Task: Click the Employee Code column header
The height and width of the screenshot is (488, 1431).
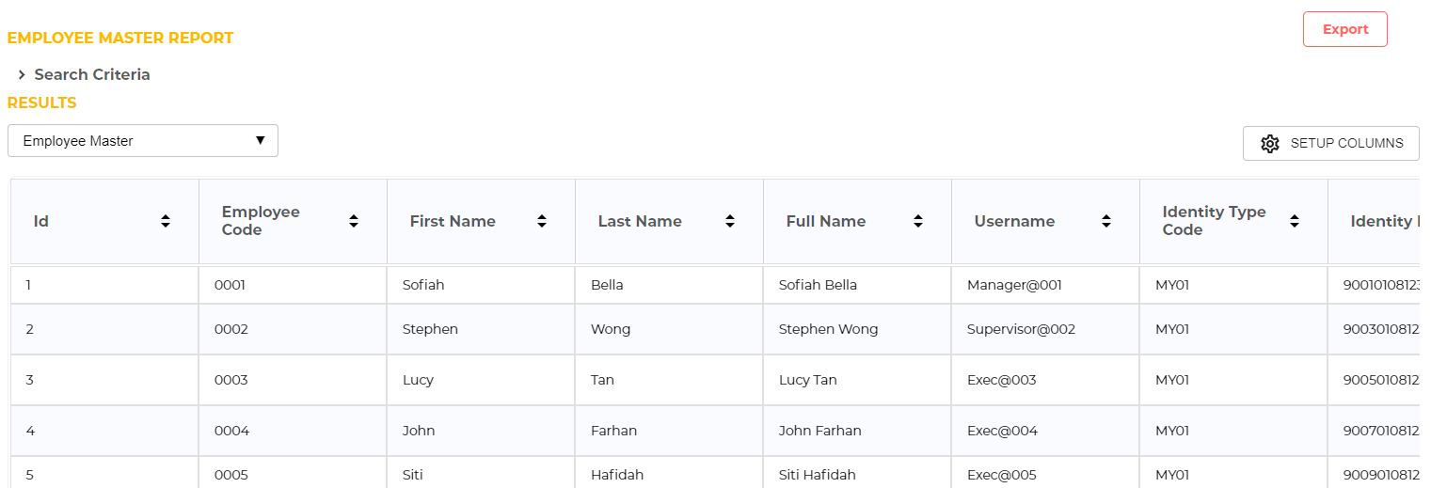Action: click(261, 221)
